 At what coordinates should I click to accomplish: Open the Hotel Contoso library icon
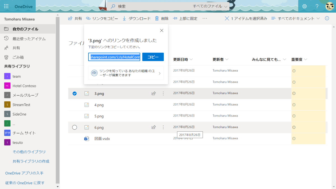7,86
